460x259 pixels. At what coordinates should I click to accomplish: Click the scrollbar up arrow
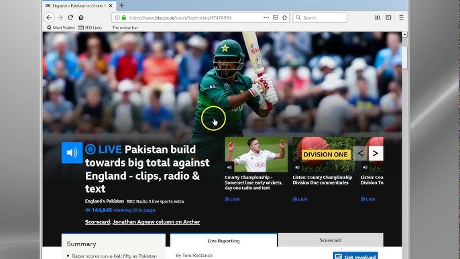coord(404,34)
